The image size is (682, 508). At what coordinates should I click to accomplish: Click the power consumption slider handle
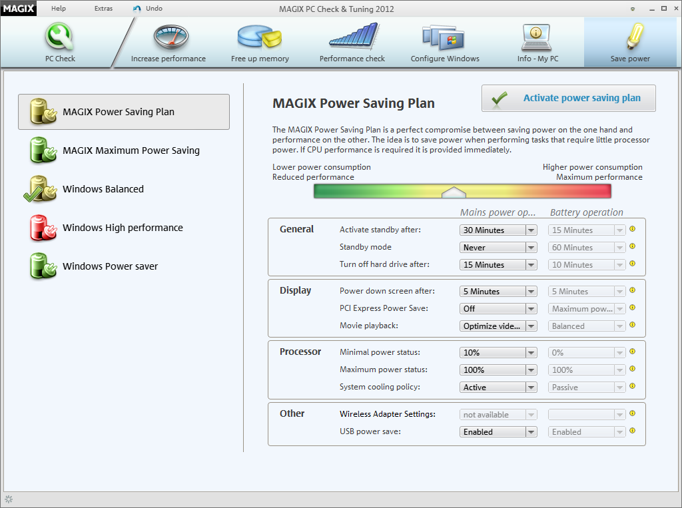(454, 192)
